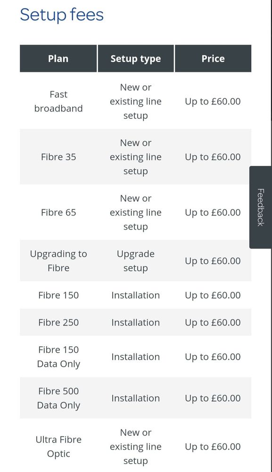The width and height of the screenshot is (272, 472).
Task: Select the Fibre 250 plan cell
Action: 58,322
